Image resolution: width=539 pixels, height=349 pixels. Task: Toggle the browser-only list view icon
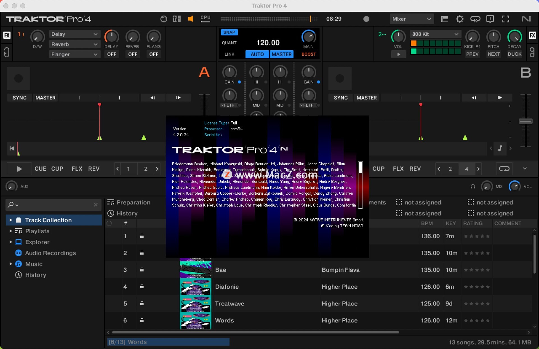[445, 19]
